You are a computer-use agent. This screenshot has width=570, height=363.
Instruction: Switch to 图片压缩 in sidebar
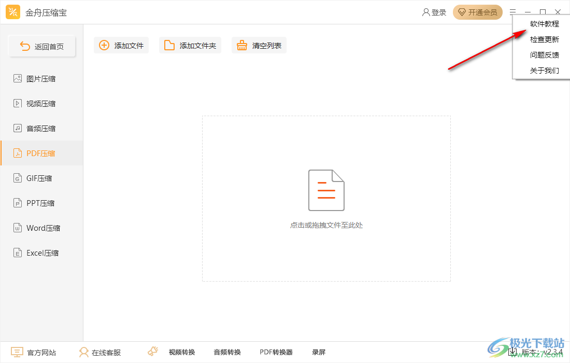coord(41,79)
